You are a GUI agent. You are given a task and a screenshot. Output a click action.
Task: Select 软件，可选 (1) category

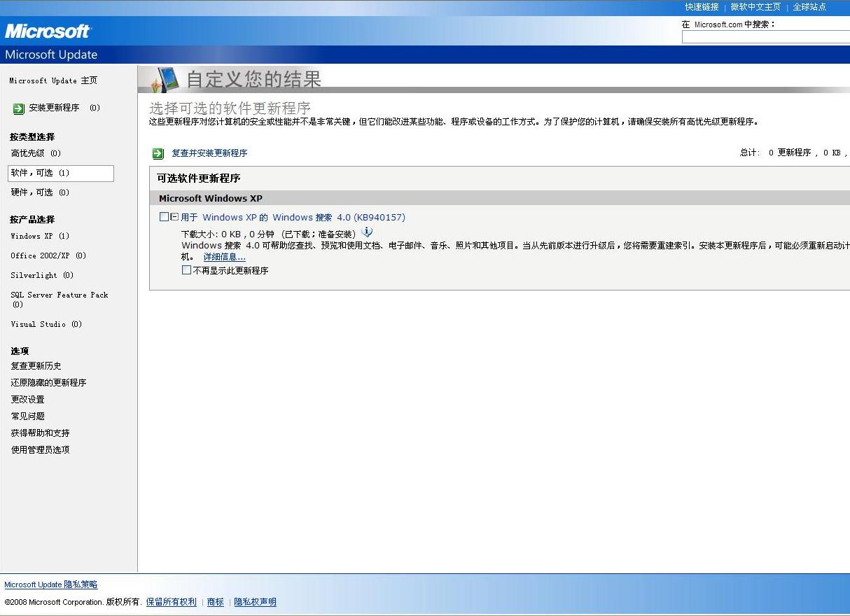coord(61,173)
